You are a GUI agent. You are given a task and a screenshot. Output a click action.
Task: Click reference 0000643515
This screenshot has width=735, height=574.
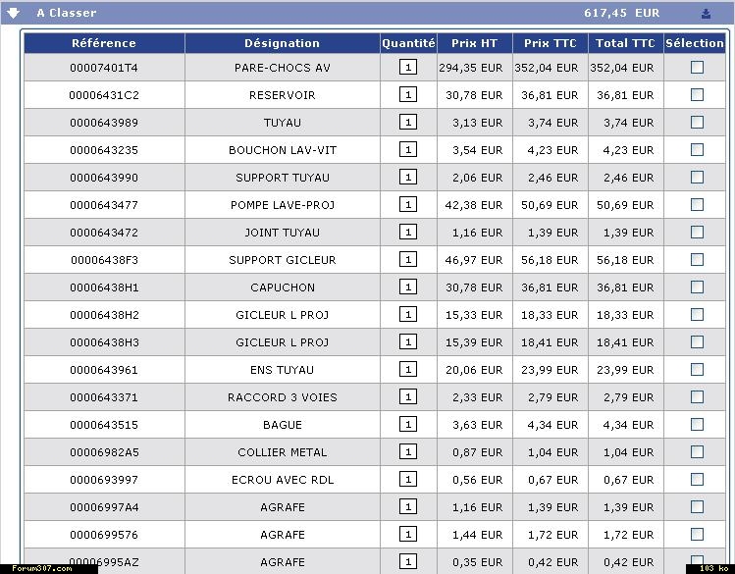pos(104,425)
